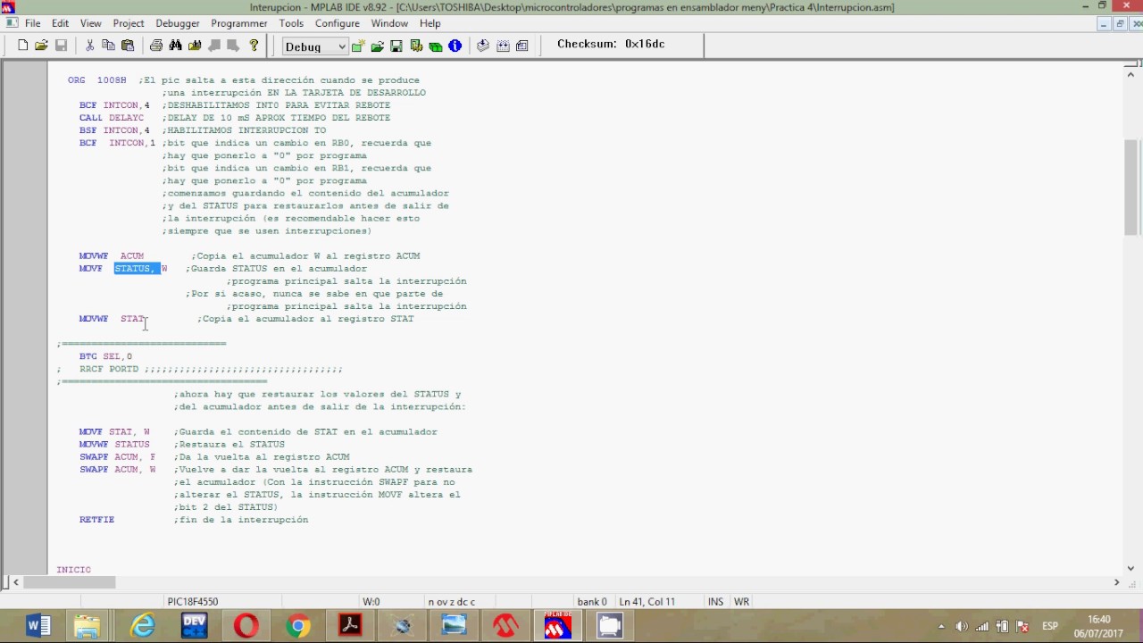
Task: Click 'ORG 1008H' directive in code
Action: pyautogui.click(x=97, y=80)
